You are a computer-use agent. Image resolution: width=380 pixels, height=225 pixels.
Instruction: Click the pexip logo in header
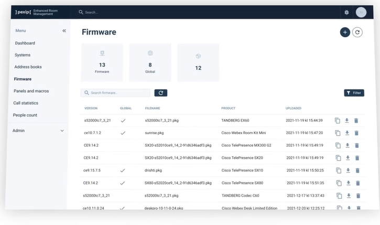[23, 12]
